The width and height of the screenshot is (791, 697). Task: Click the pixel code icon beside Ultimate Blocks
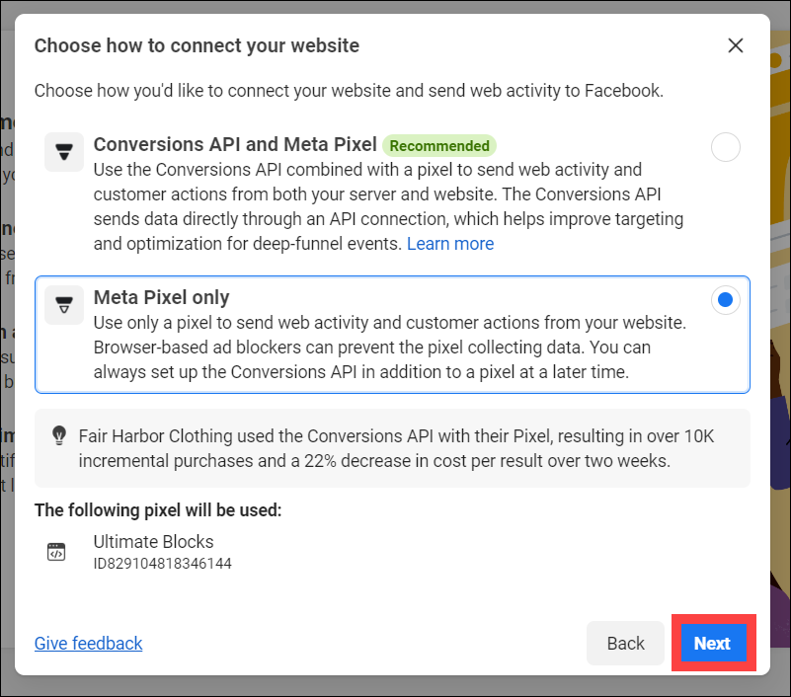[57, 552]
